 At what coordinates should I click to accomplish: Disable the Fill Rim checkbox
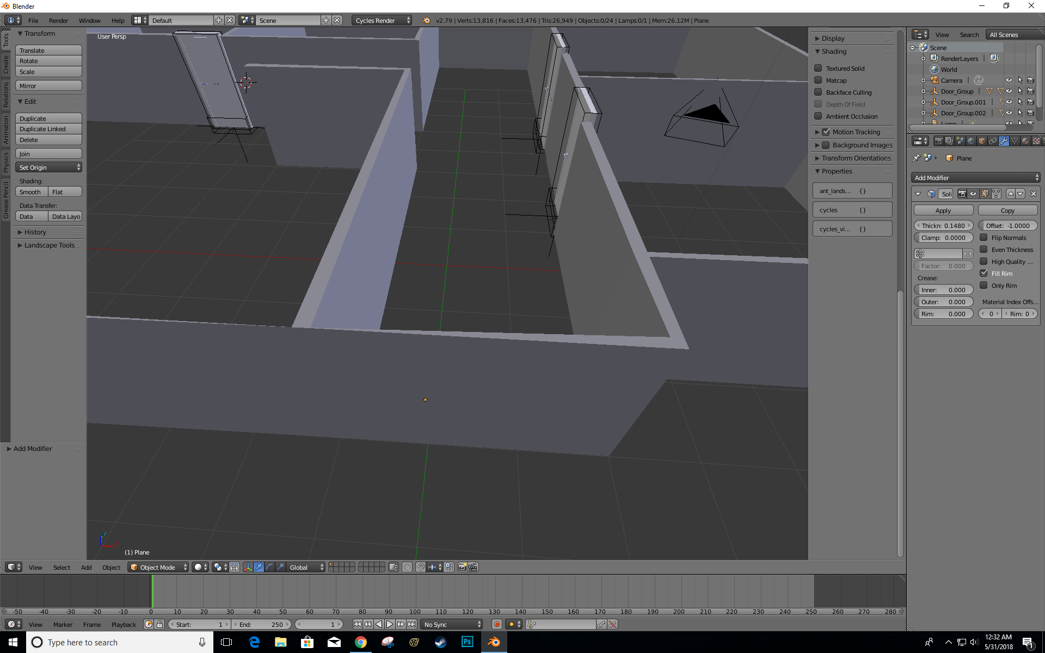(983, 273)
